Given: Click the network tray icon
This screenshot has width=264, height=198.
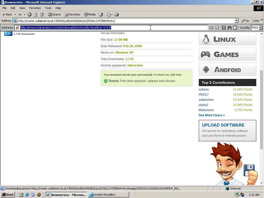Looking at the screenshot, I should [237, 195].
